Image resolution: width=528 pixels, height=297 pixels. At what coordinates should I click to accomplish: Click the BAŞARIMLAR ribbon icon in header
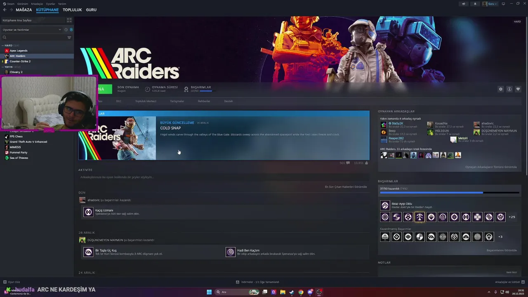click(x=186, y=89)
